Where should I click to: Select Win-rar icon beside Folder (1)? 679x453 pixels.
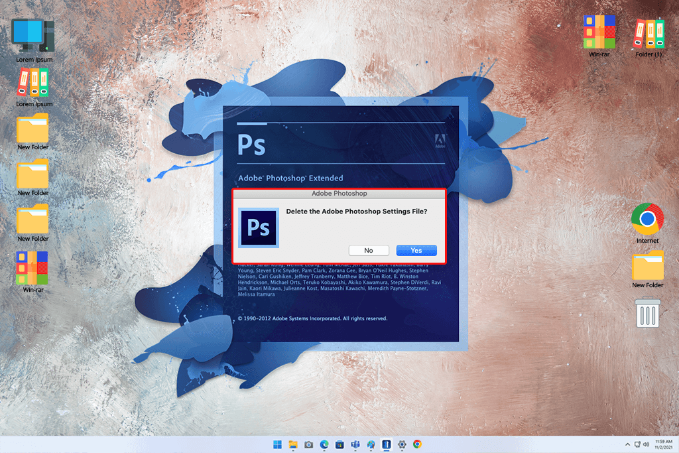(599, 36)
